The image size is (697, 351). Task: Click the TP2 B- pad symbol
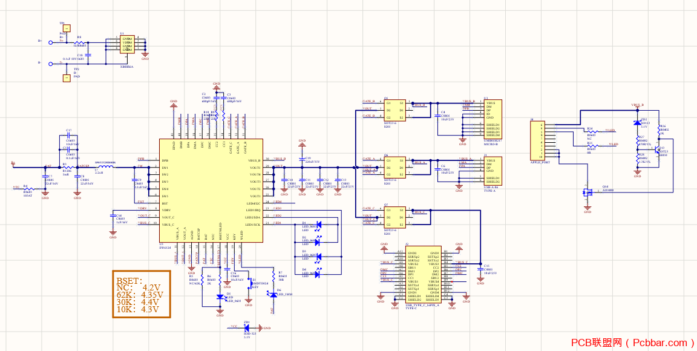[66, 78]
